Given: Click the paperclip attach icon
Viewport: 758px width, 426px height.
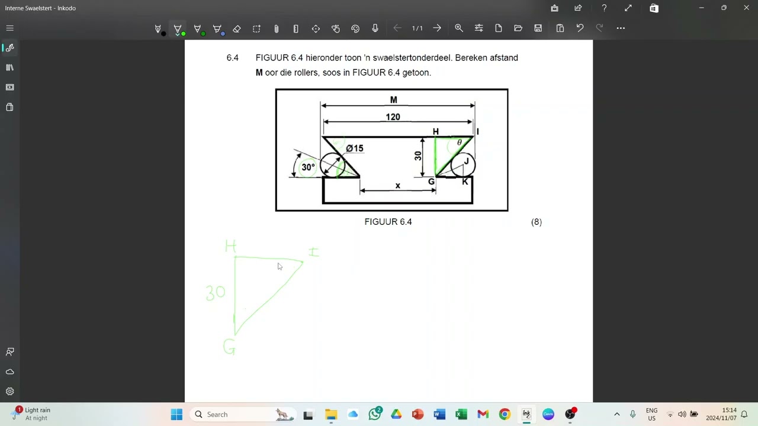Looking at the screenshot, I should (276, 28).
